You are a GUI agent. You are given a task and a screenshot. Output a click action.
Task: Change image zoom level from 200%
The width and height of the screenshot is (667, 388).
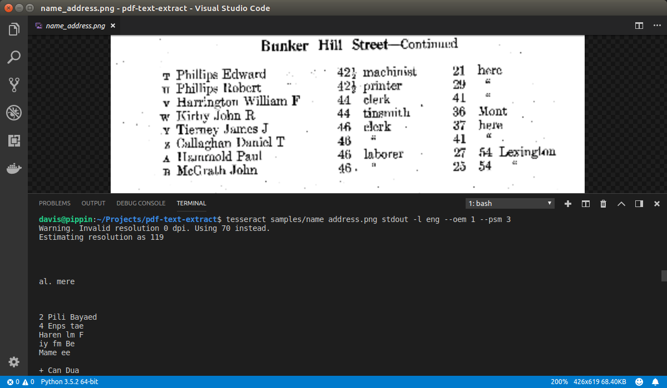(x=560, y=382)
